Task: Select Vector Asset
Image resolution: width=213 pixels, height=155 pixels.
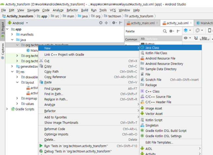Action: point(170,114)
